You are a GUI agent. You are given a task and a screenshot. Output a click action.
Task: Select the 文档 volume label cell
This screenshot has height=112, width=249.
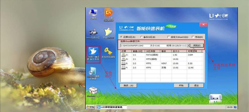[163, 67]
